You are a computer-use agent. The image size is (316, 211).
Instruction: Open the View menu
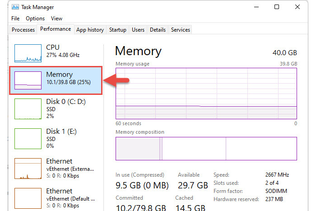tap(56, 19)
